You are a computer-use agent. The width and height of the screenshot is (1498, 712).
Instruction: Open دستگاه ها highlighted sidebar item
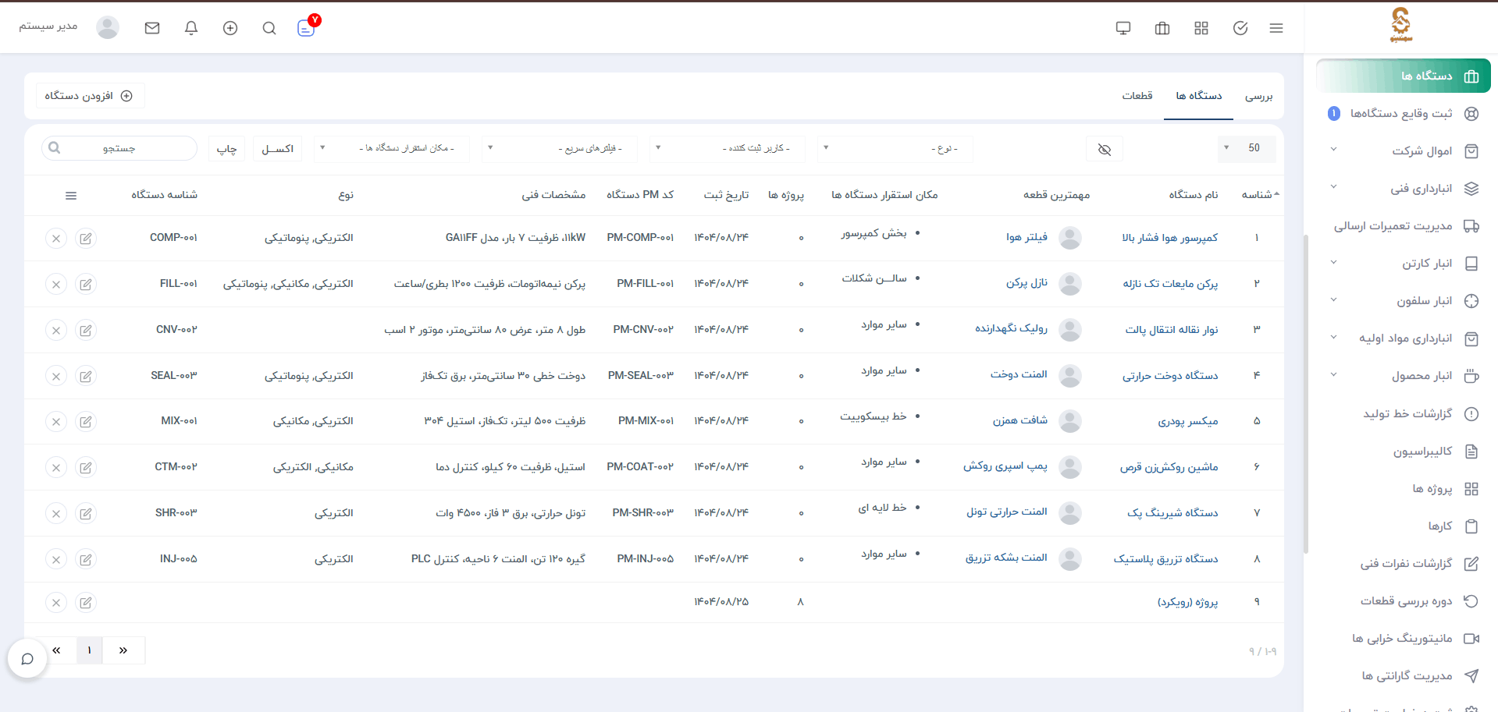coord(1404,76)
